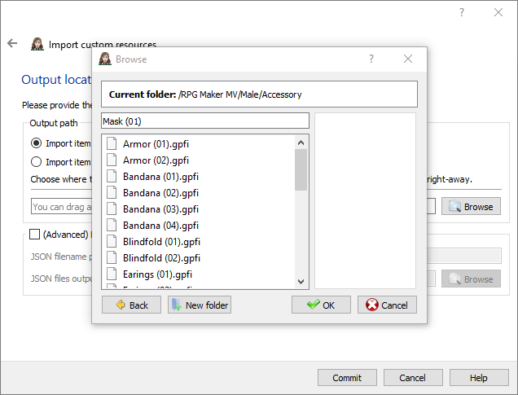Click the Current folder path text
This screenshot has height=395, width=518.
pyautogui.click(x=239, y=94)
